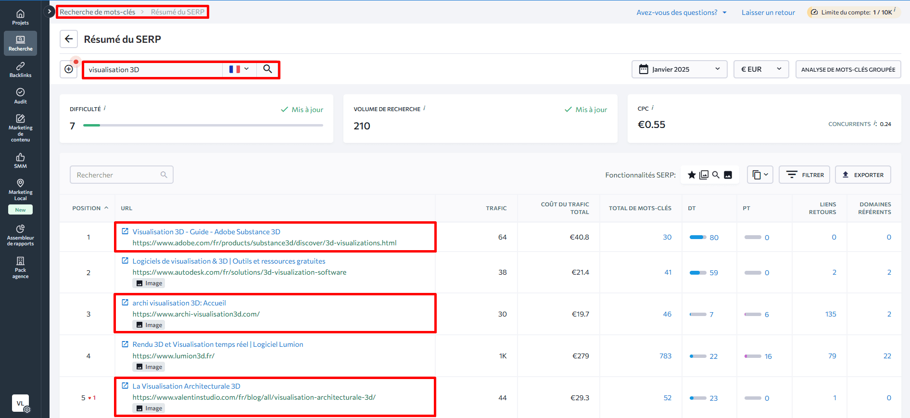Screen dimensions: 910x418
Task: Click the back arrow beside Résumé du SERP
Action: [x=69, y=39]
